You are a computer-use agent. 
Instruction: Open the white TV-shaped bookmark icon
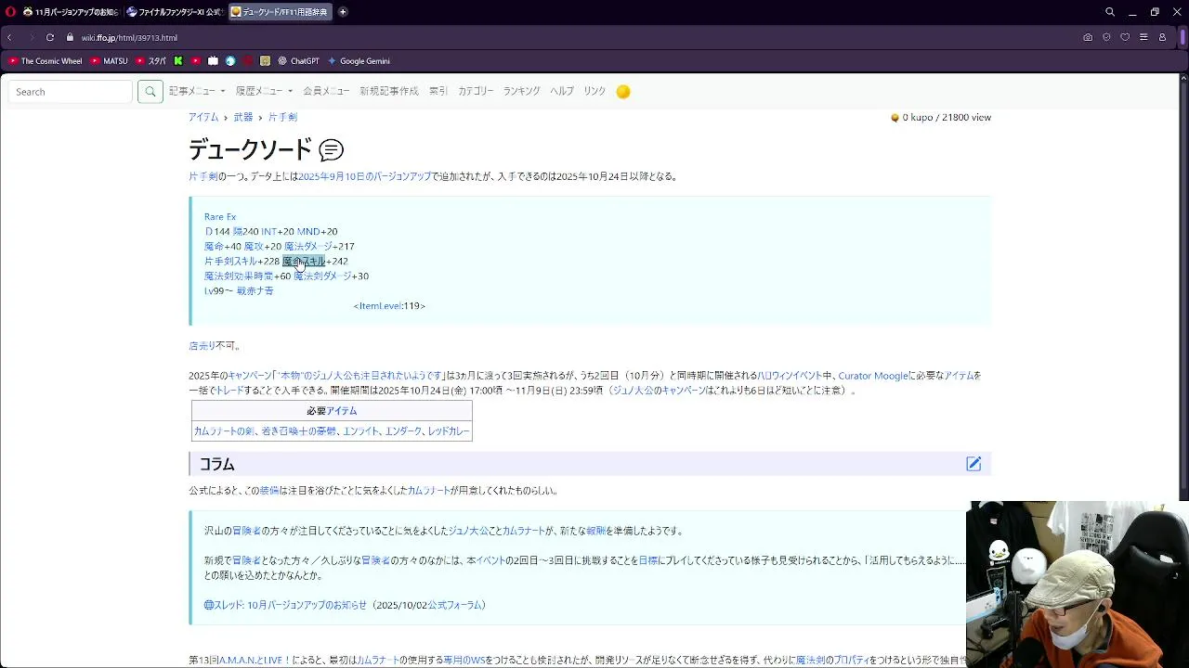point(213,61)
